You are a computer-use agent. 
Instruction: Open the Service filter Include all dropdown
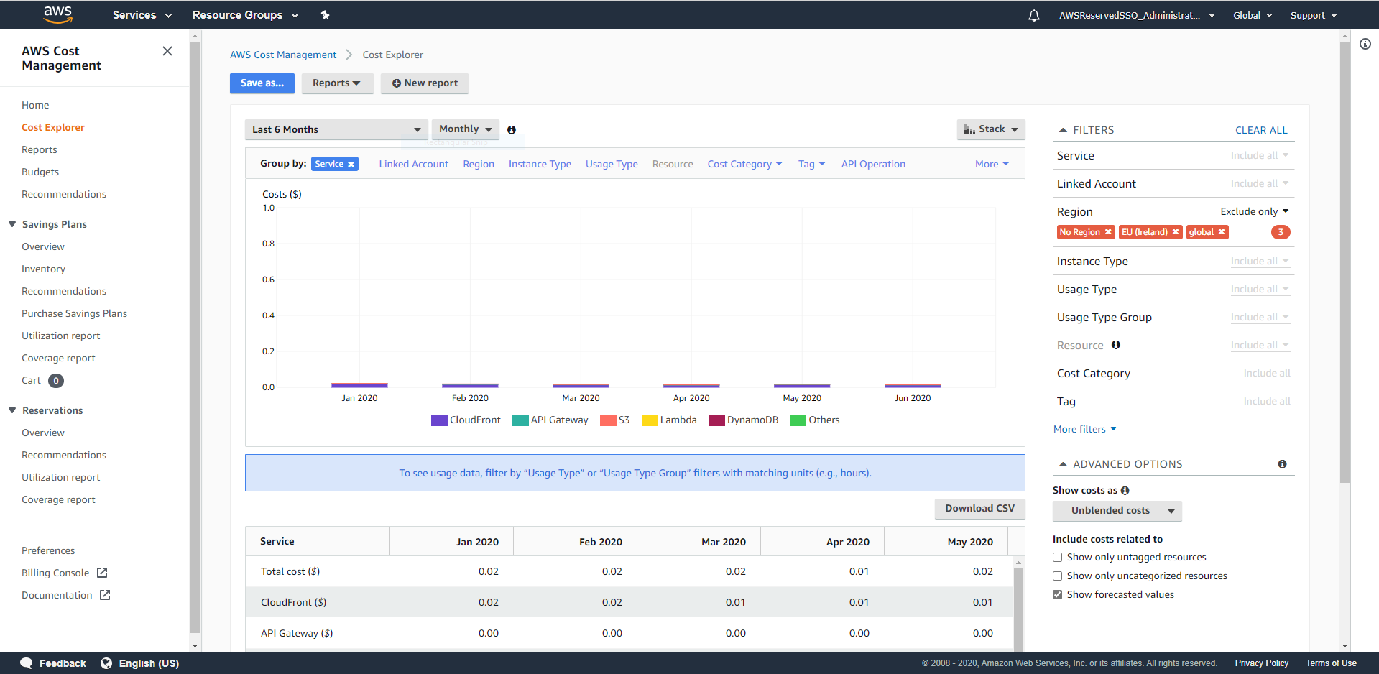1260,156
